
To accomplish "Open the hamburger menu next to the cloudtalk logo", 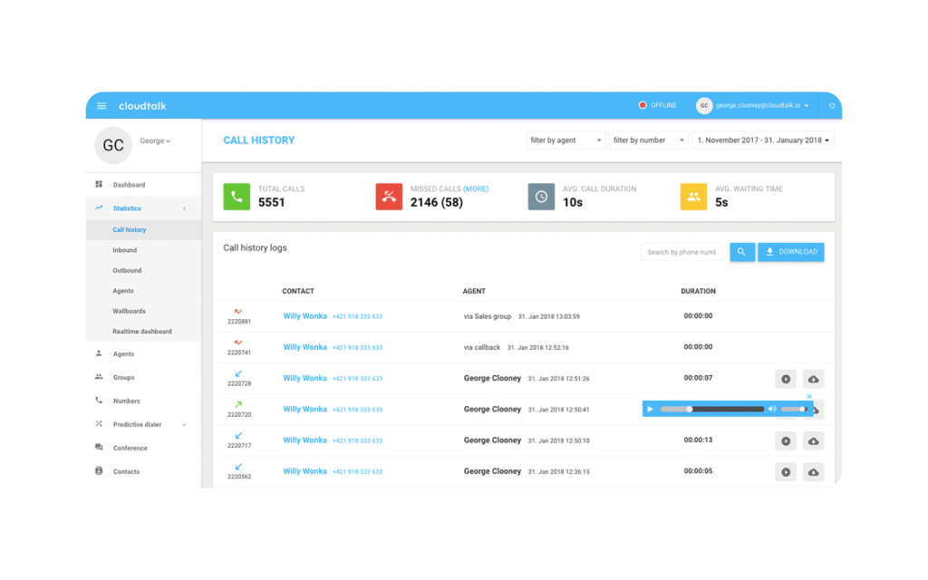I will (x=101, y=105).
